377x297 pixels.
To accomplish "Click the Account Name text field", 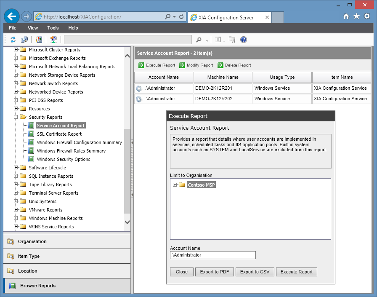I will pos(213,255).
